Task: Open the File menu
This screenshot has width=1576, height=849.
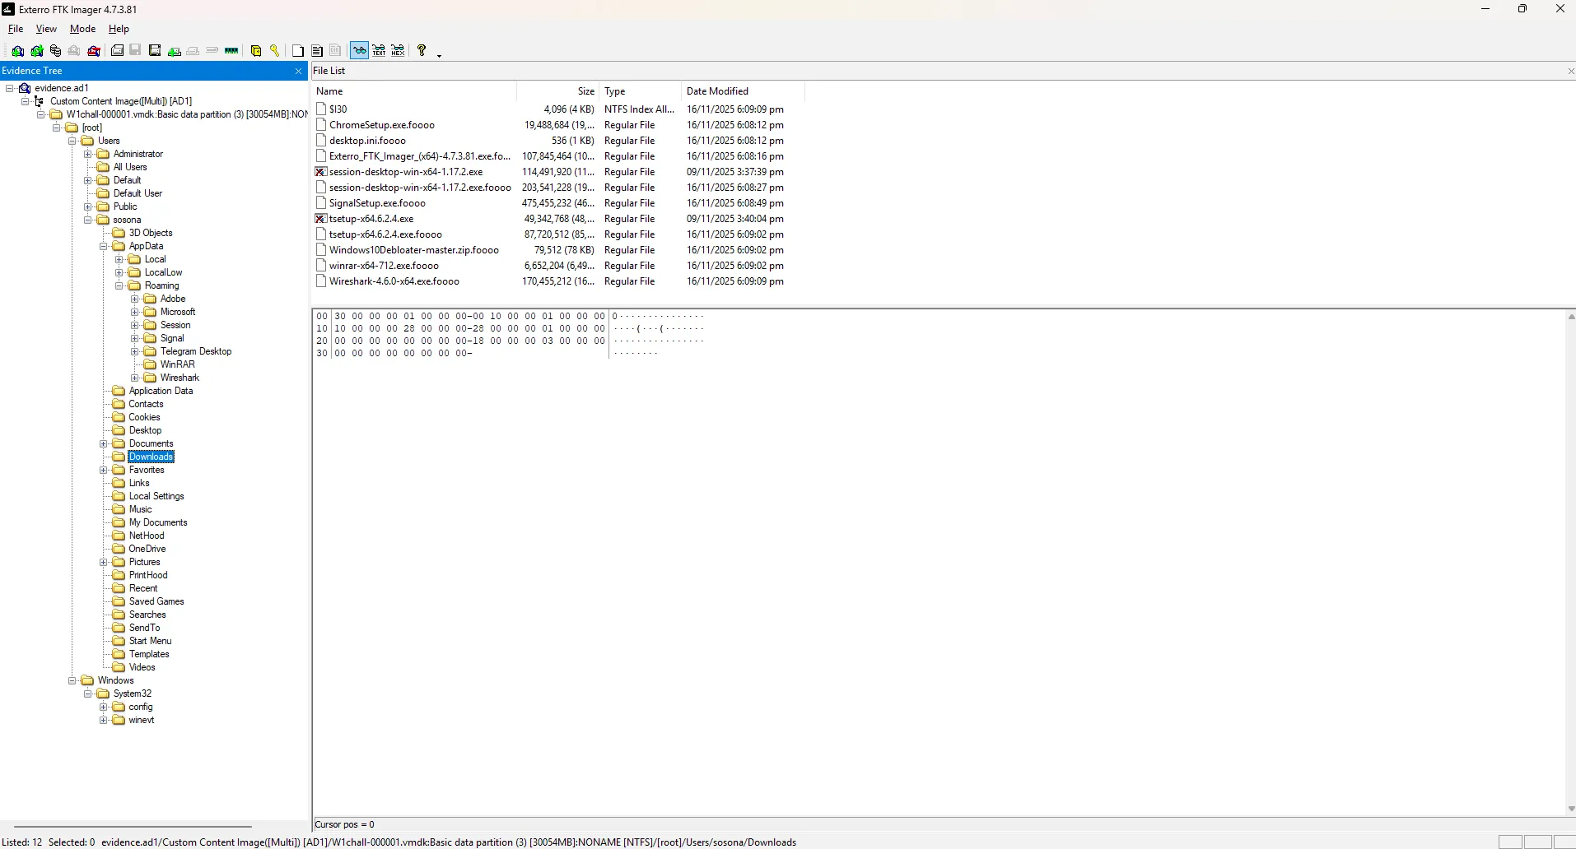Action: 16,29
